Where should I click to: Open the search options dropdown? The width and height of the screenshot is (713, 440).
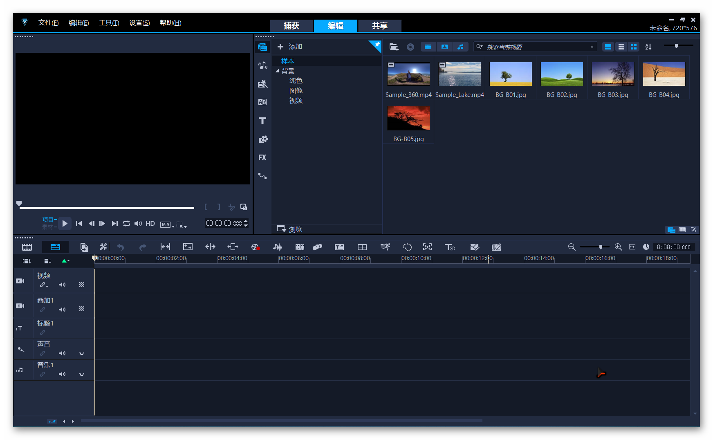tap(480, 47)
